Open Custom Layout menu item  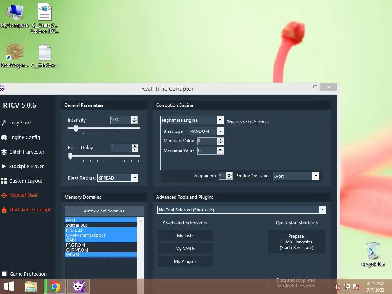pyautogui.click(x=26, y=181)
